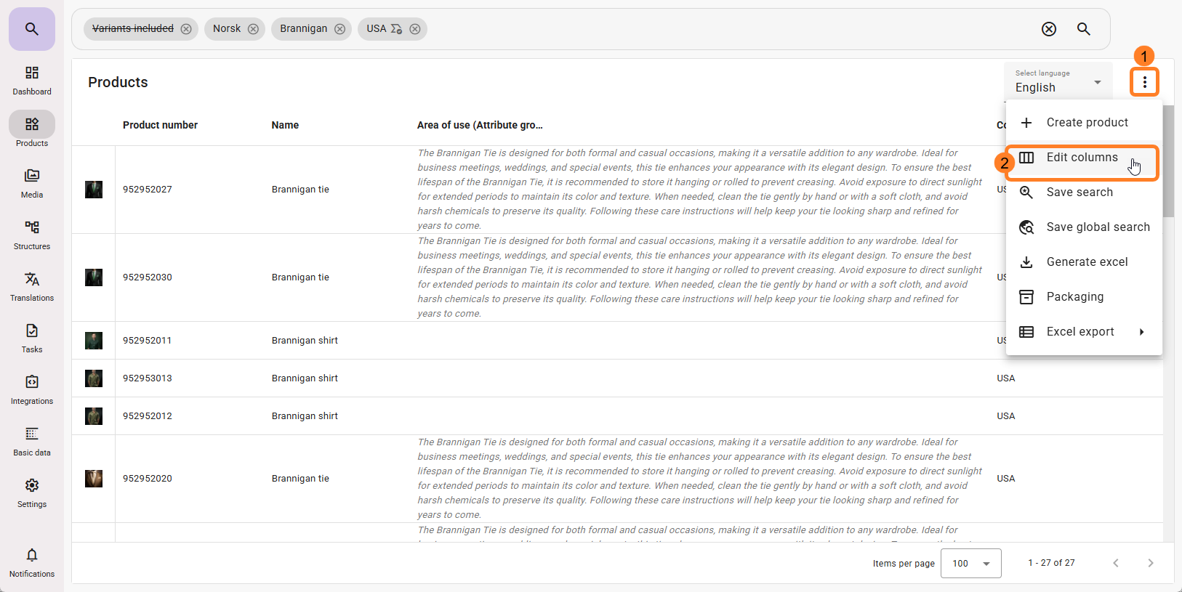Viewport: 1182px width, 592px height.
Task: Remove the Brannigan filter chip
Action: pos(339,29)
